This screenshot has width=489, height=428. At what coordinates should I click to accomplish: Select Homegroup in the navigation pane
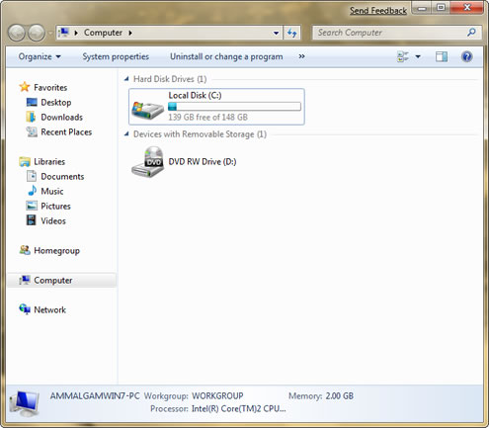coord(56,251)
